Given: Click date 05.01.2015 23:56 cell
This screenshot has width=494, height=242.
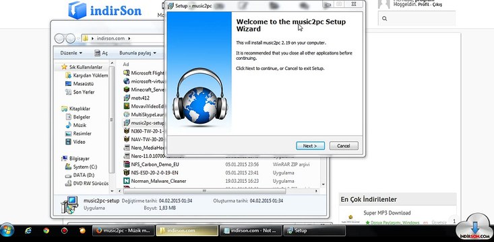Looking at the screenshot, I should (x=242, y=165).
